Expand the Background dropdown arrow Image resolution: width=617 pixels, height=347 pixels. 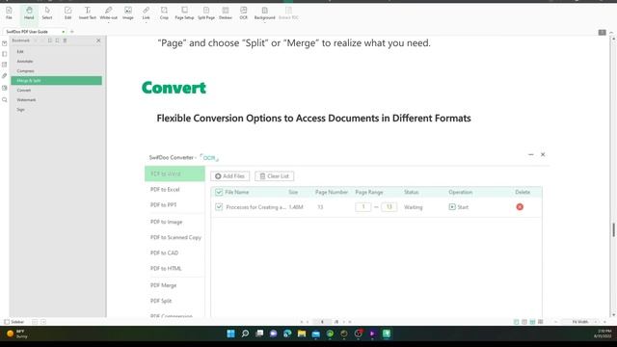[x=264, y=22]
